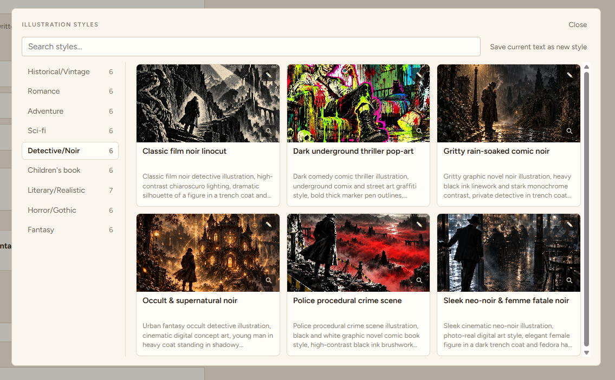The image size is (615, 380).
Task: Select the Sci-fi category
Action: tap(70, 131)
